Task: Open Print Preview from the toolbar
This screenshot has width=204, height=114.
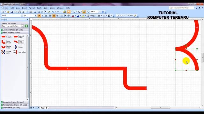Action: [23, 12]
